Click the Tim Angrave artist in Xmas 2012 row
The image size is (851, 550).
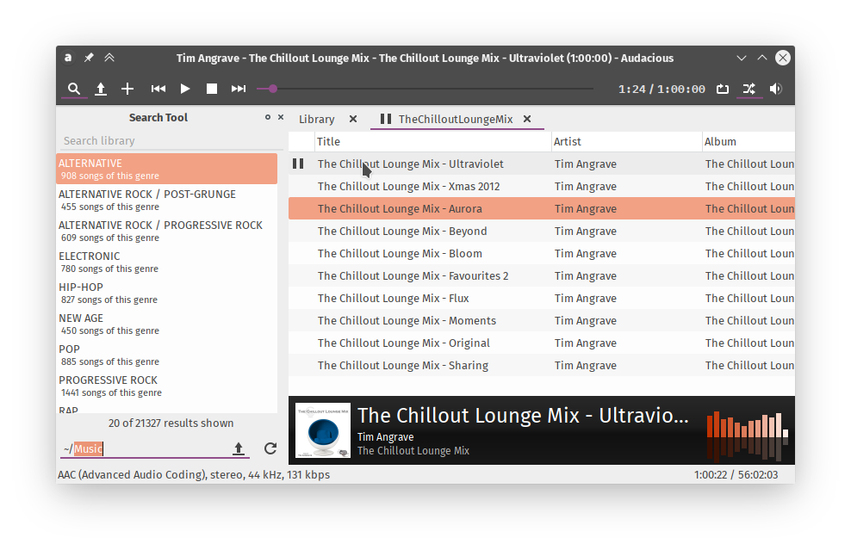(585, 187)
